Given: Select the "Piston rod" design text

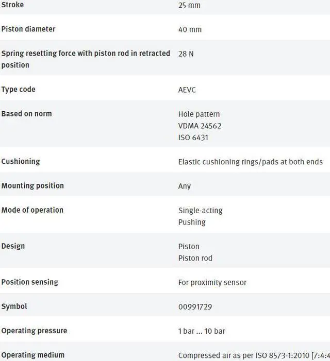Looking at the screenshot, I should pyautogui.click(x=195, y=258).
